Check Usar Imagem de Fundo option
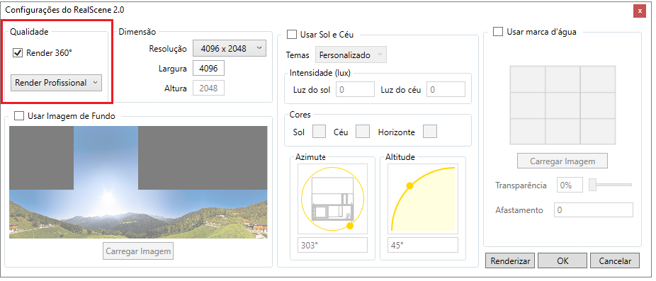This screenshot has width=656, height=281. tap(19, 116)
